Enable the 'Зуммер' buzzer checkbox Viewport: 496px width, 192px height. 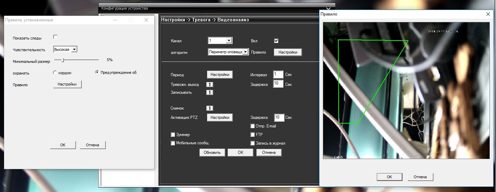tap(173, 135)
